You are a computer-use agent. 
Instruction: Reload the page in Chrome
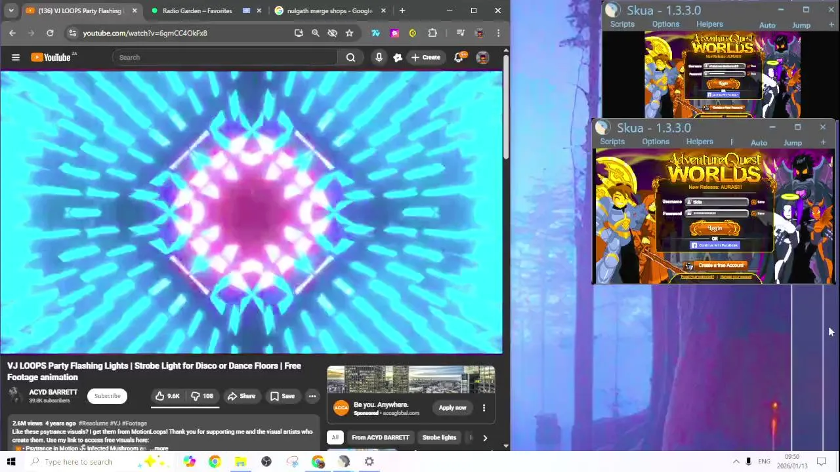tap(50, 33)
